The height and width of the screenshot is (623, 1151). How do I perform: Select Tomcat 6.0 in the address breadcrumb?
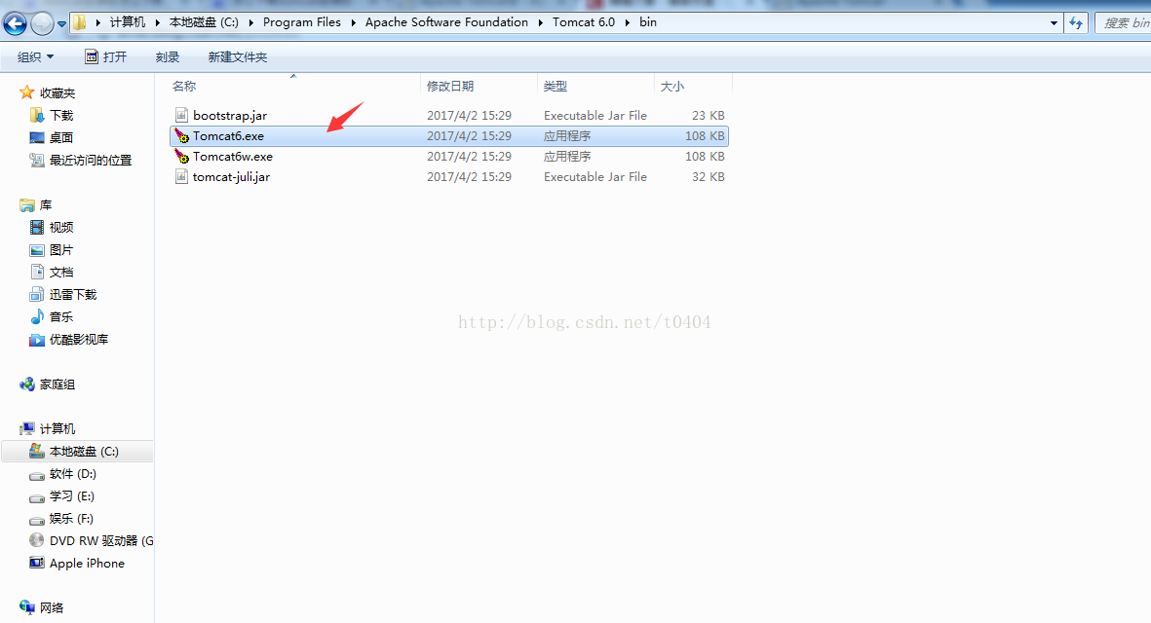[584, 22]
